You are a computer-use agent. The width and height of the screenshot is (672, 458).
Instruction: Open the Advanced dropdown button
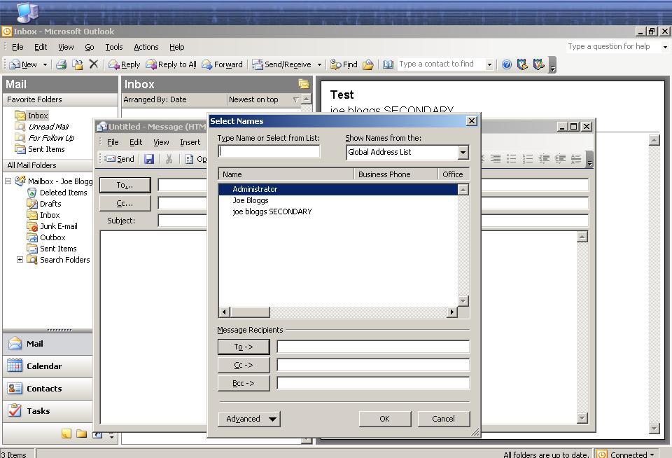click(x=249, y=419)
